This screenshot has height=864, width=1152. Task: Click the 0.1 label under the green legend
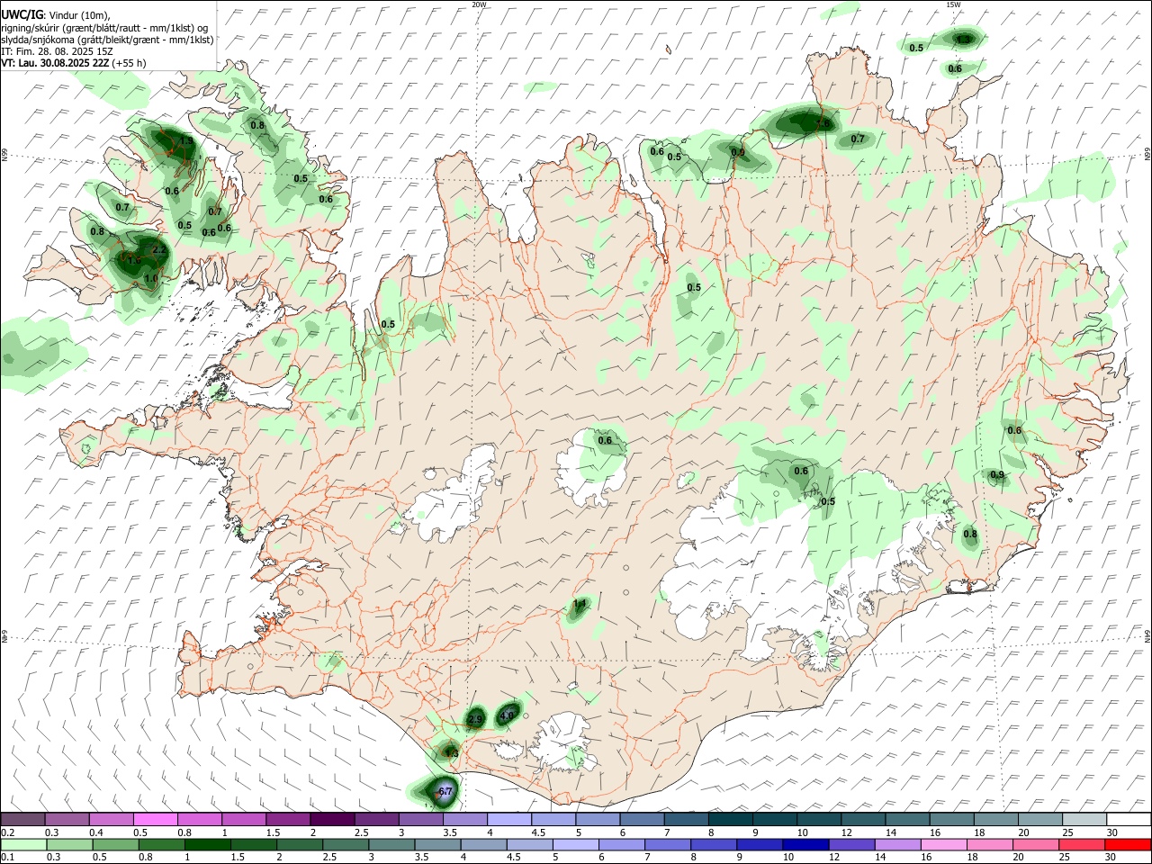tap(6, 857)
